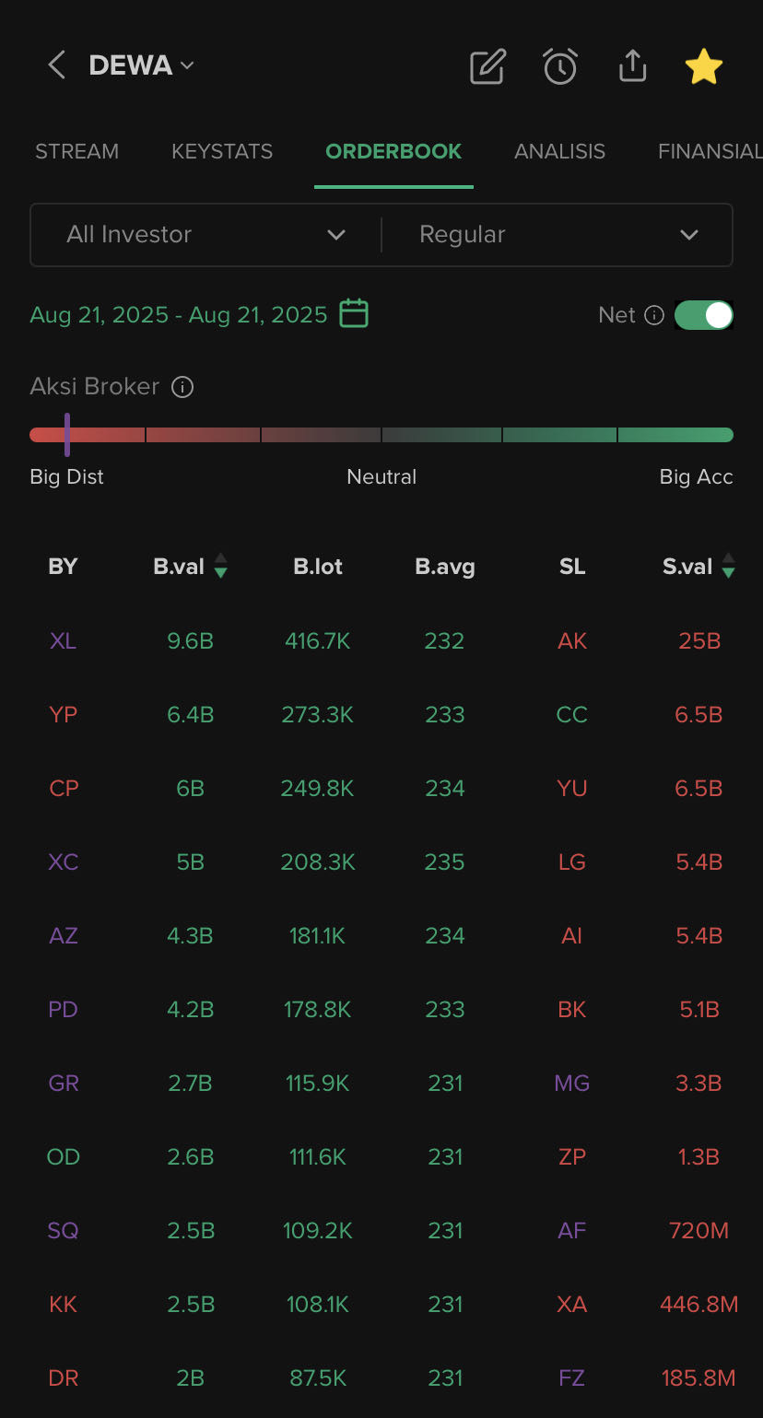
Task: Tap the Aug 21, 2025 date range
Action: tap(179, 315)
